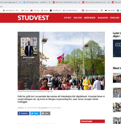Open the Fagforbundet Instagram bookmark

90,11
